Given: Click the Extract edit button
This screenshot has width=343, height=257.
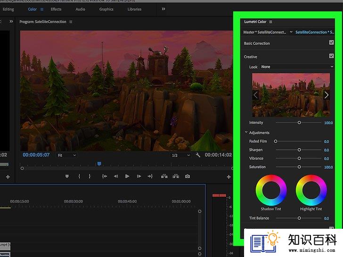Looking at the screenshot, I should [176, 176].
